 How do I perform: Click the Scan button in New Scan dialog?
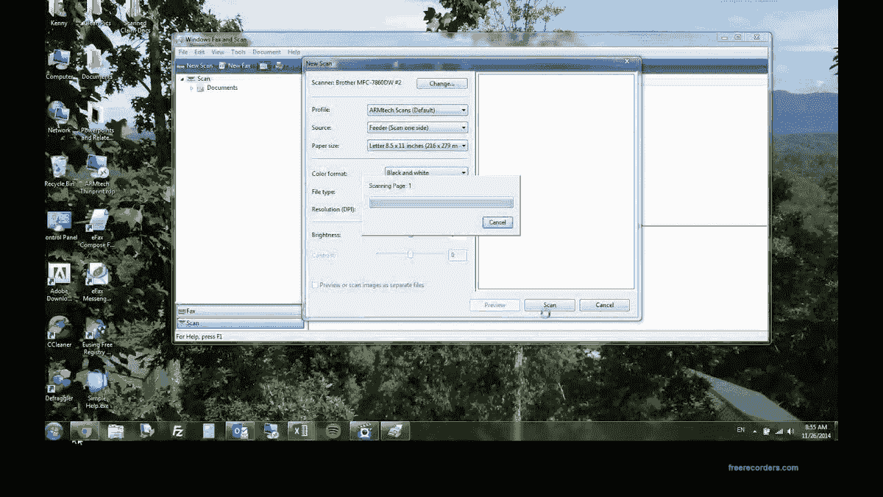[x=550, y=305]
